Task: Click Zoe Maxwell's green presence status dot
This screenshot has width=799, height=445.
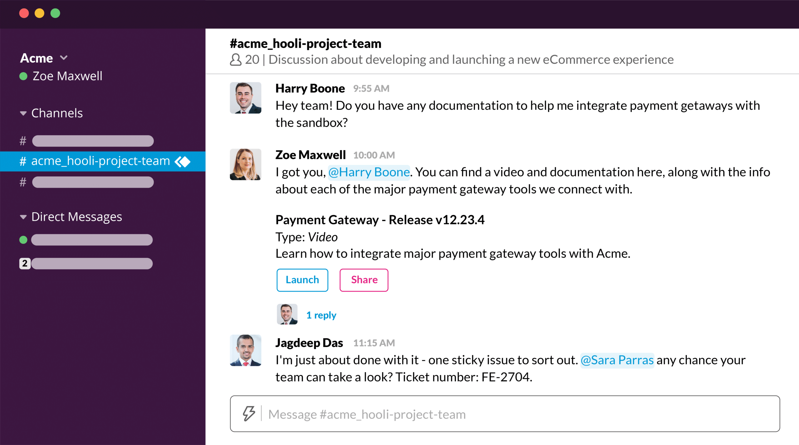Action: [x=23, y=76]
